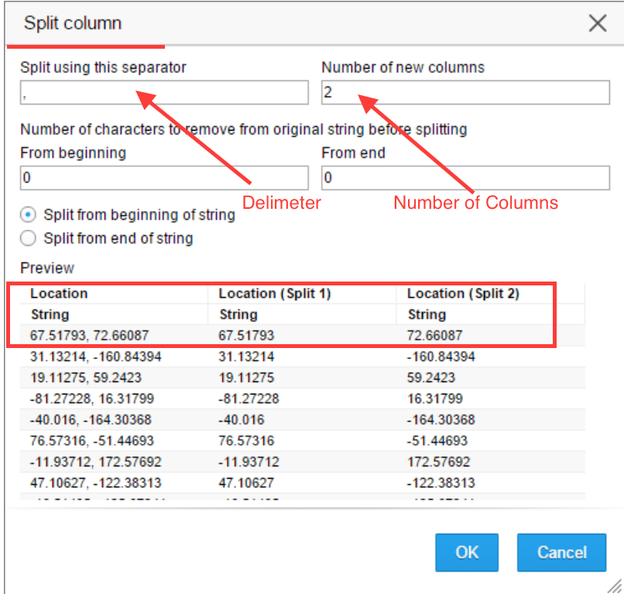Screen dimensions: 624x594
Task: Click the From end characters field
Action: pos(465,178)
